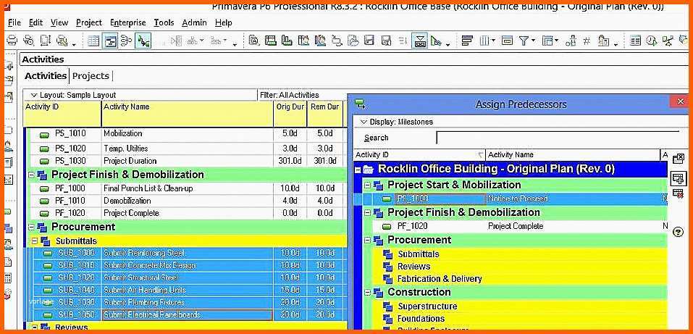Screen dimensions: 693x334
Task: Collapse Project Finish & Demobilization group in Activities
Action: [x=31, y=175]
